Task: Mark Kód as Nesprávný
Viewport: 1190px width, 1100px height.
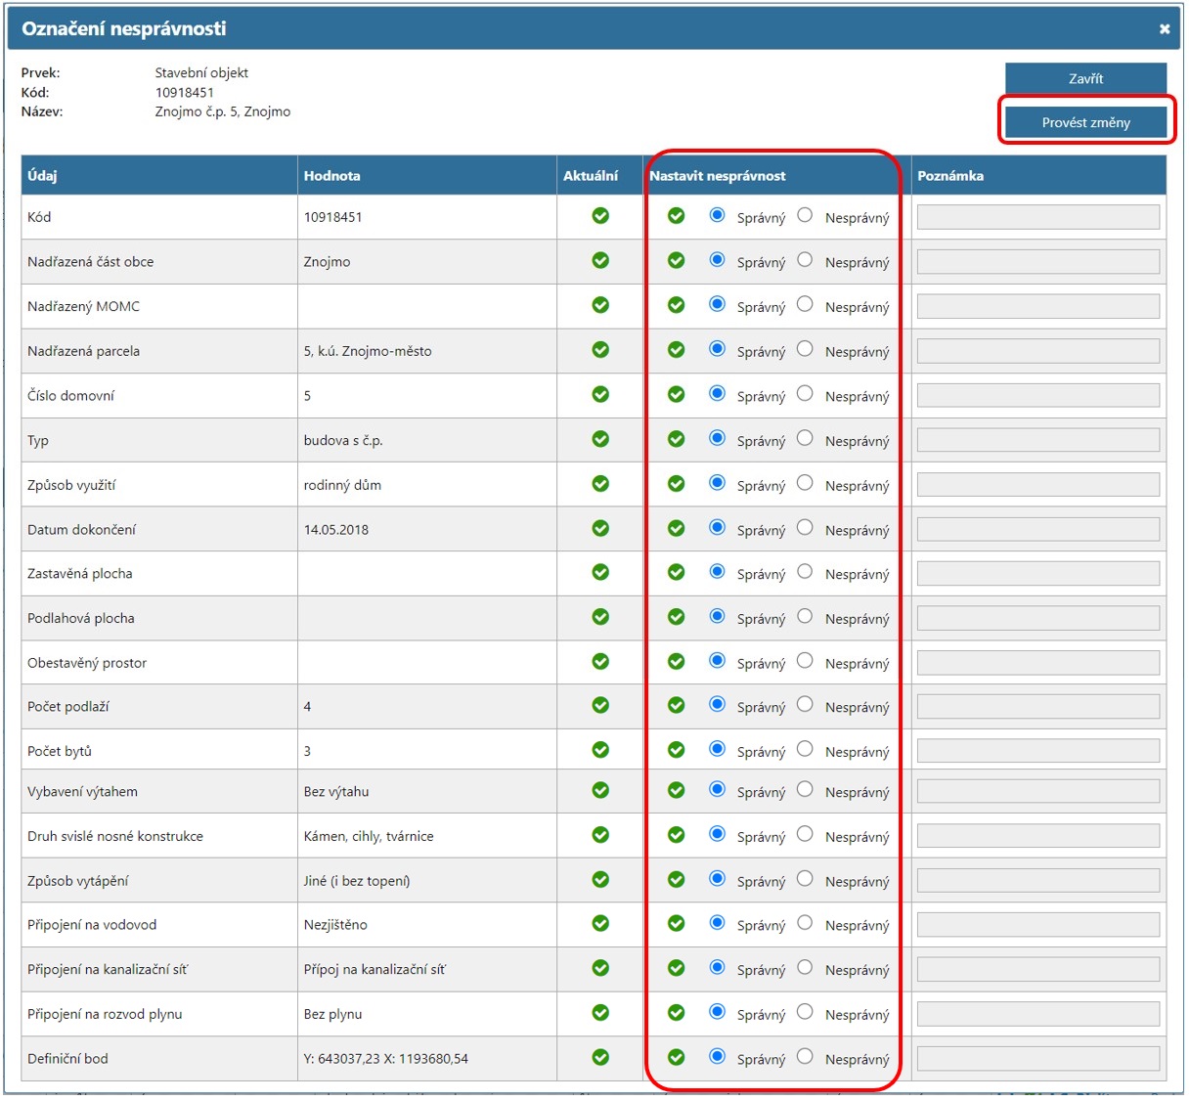Action: click(805, 215)
